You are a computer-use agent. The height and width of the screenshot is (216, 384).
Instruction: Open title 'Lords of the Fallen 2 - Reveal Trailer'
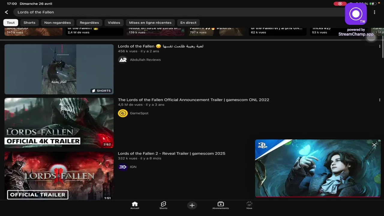pos(172,154)
